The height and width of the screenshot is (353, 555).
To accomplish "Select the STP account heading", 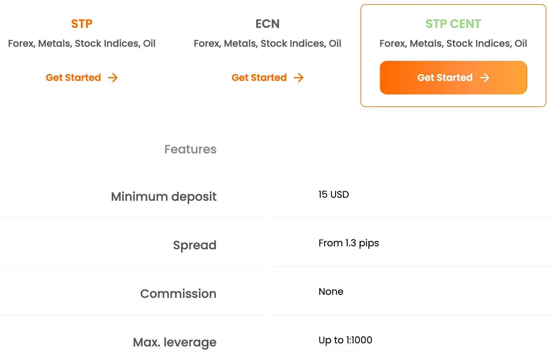I will pyautogui.click(x=82, y=24).
